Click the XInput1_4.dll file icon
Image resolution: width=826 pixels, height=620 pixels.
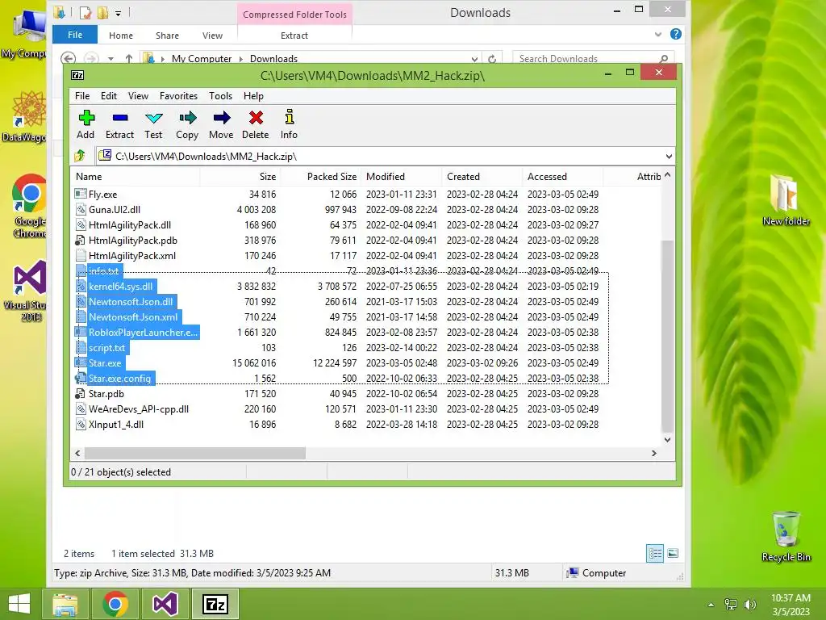81,424
